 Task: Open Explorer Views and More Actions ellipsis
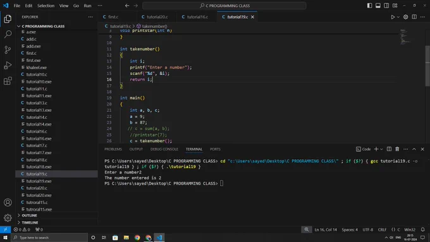(90, 17)
